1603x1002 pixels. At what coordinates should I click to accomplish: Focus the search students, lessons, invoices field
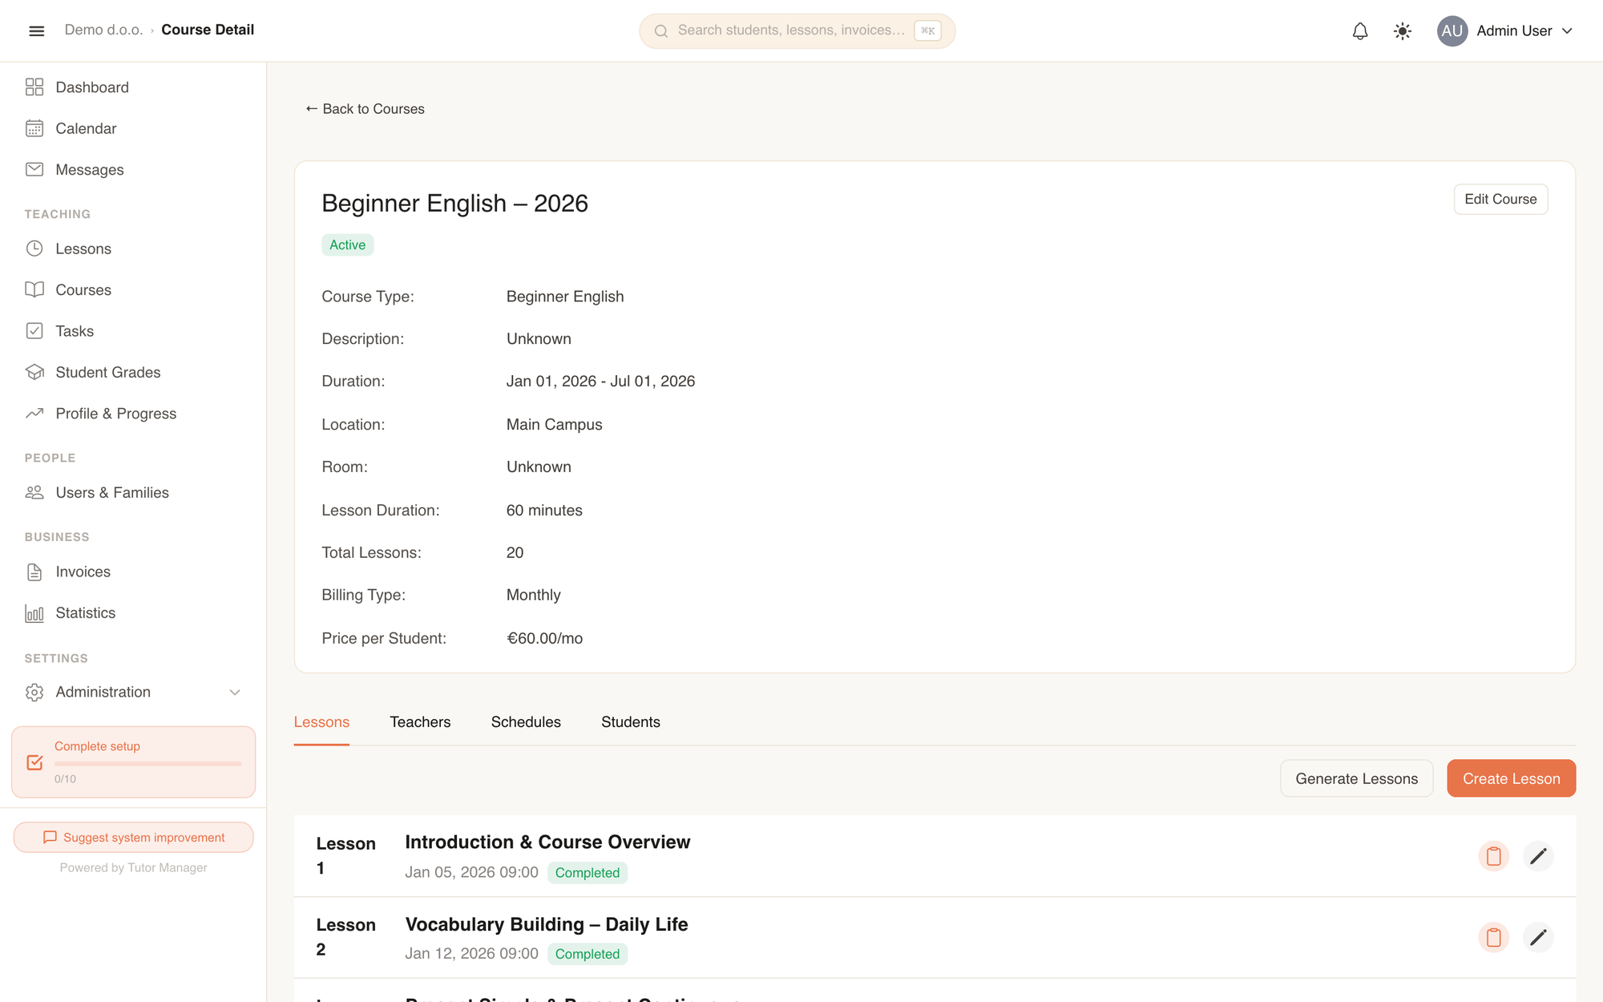[797, 30]
